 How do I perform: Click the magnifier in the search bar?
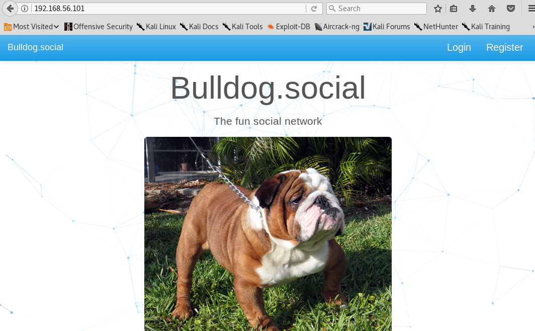(x=332, y=9)
